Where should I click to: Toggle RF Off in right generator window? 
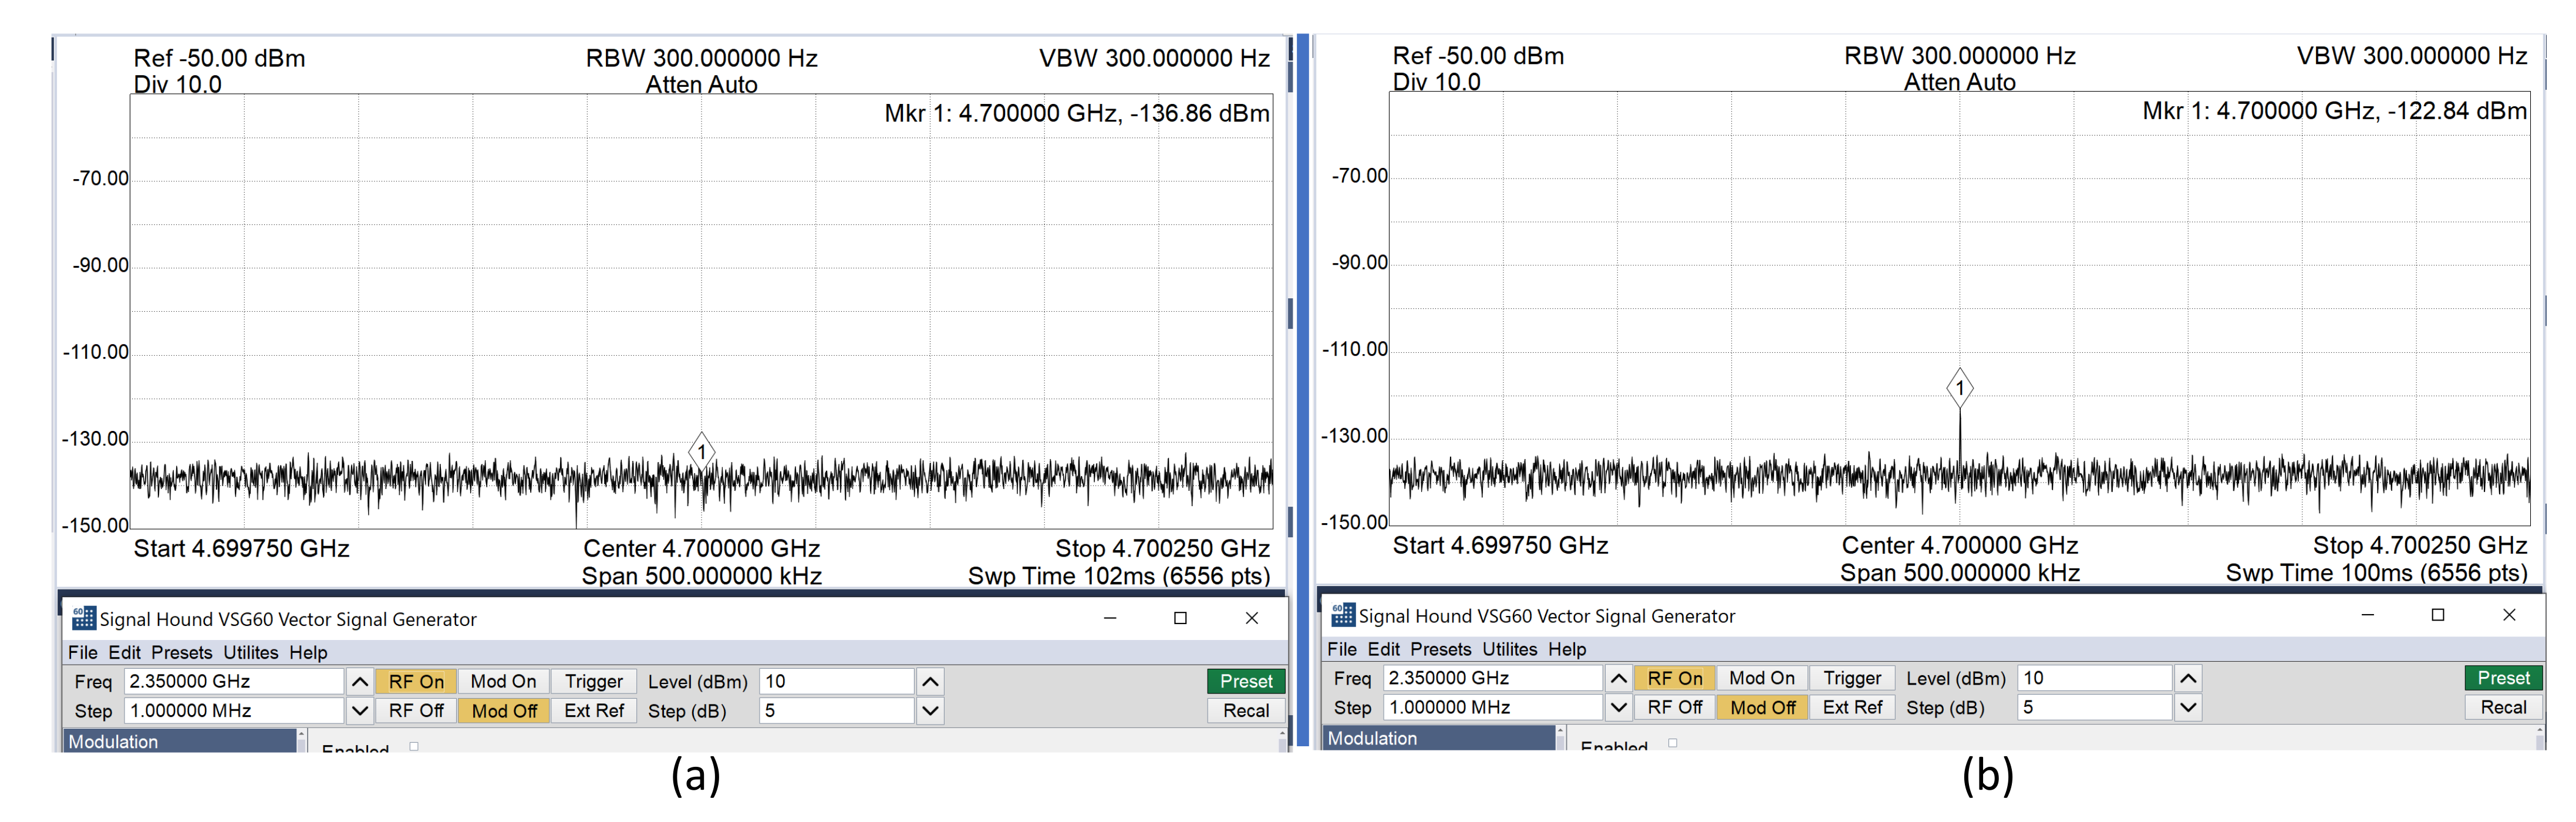tap(1675, 707)
